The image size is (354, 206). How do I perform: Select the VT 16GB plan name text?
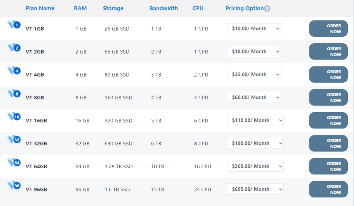tap(36, 120)
